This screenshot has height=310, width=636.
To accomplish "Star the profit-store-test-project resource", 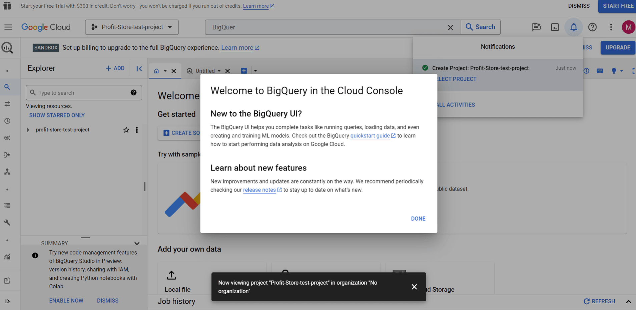I will pyautogui.click(x=126, y=130).
